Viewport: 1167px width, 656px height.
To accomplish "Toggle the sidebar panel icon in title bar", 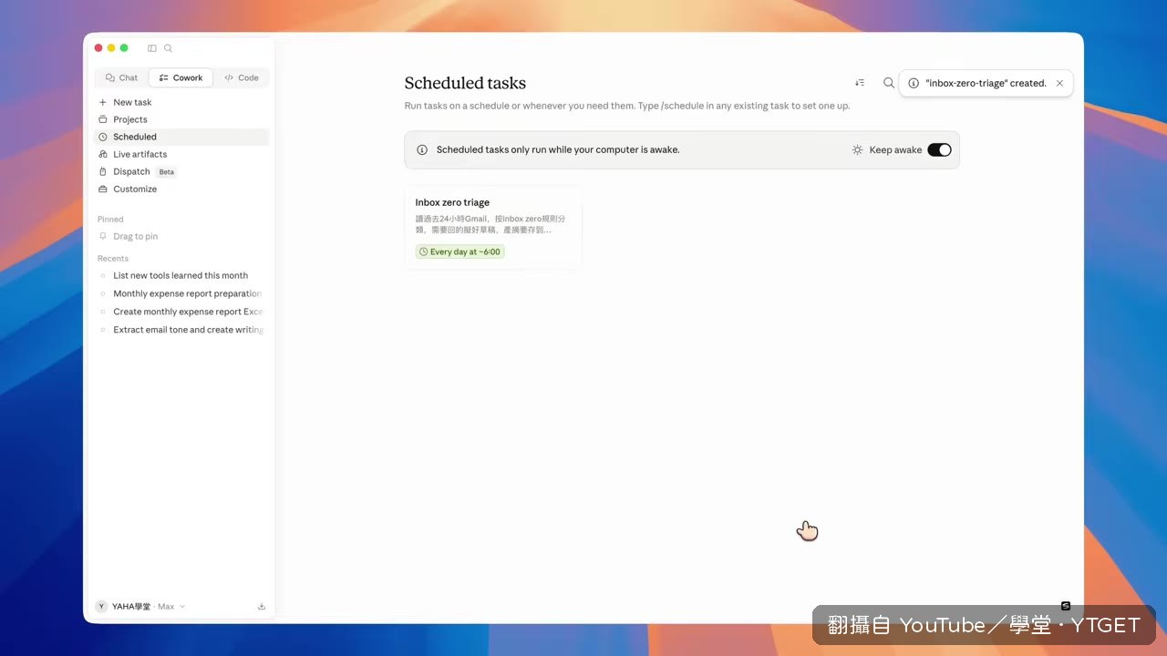I will pos(152,48).
